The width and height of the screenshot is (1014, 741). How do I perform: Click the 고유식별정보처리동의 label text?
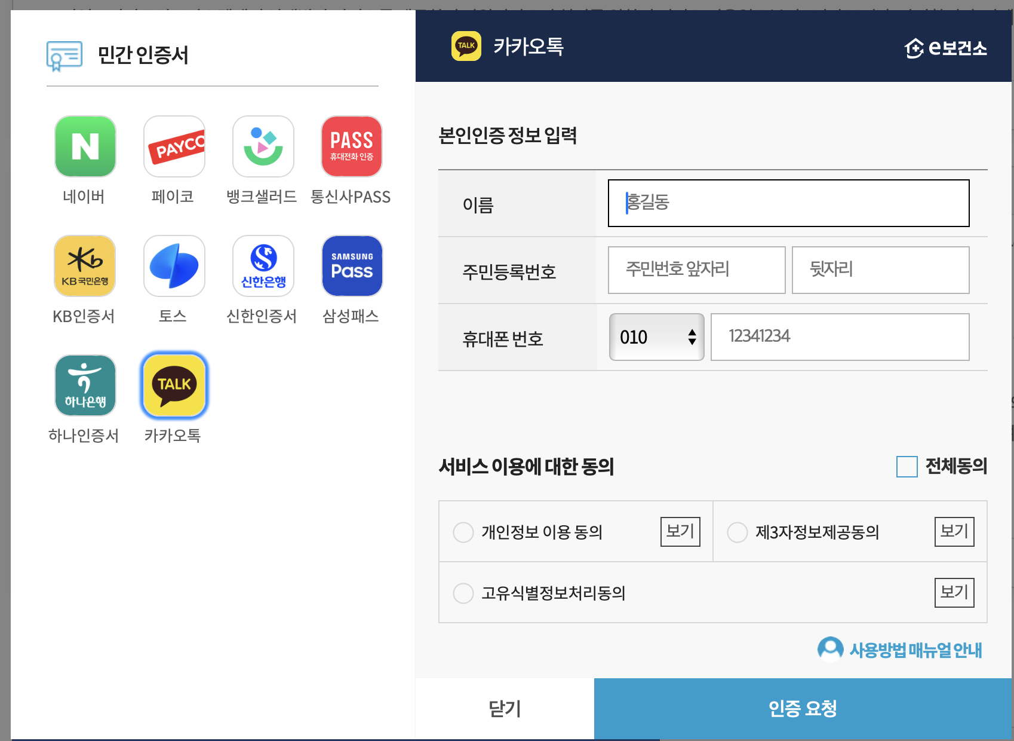click(554, 593)
